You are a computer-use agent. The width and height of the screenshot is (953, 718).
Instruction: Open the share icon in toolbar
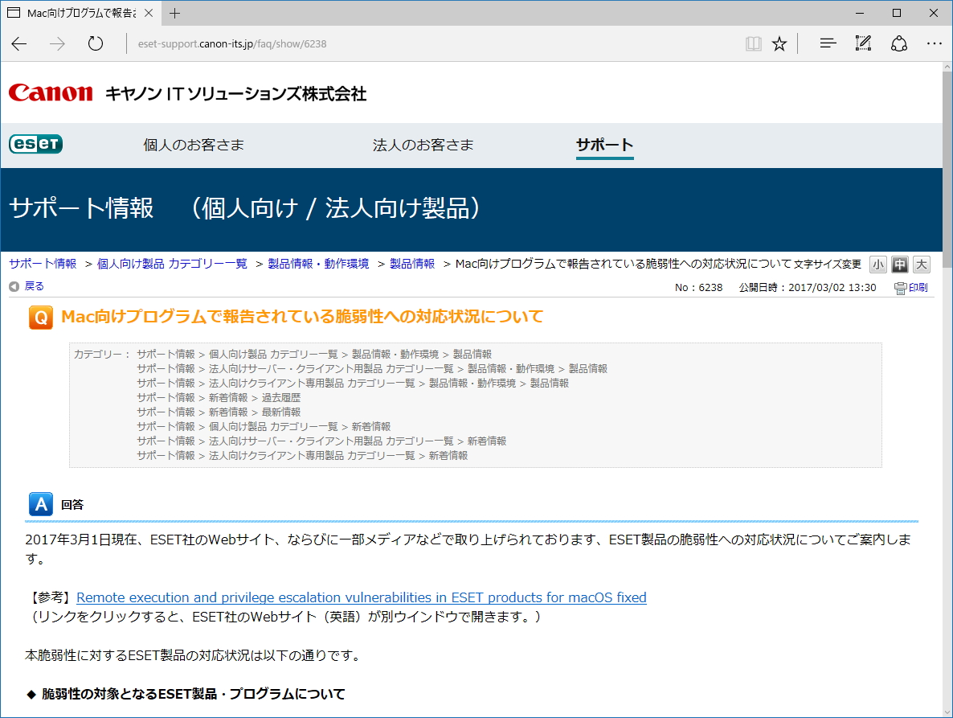coord(899,43)
